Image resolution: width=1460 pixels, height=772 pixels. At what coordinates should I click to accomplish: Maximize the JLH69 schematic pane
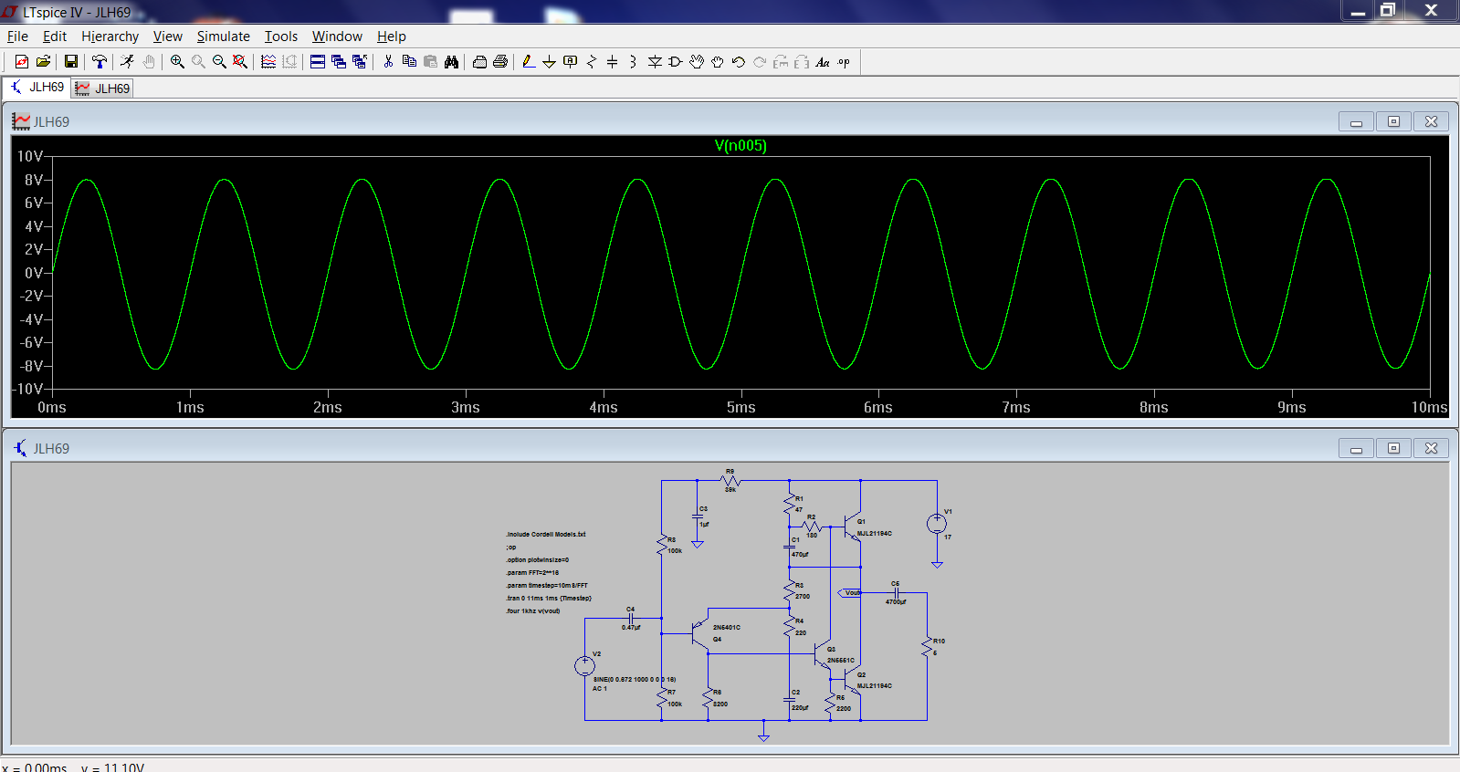[x=1393, y=448]
